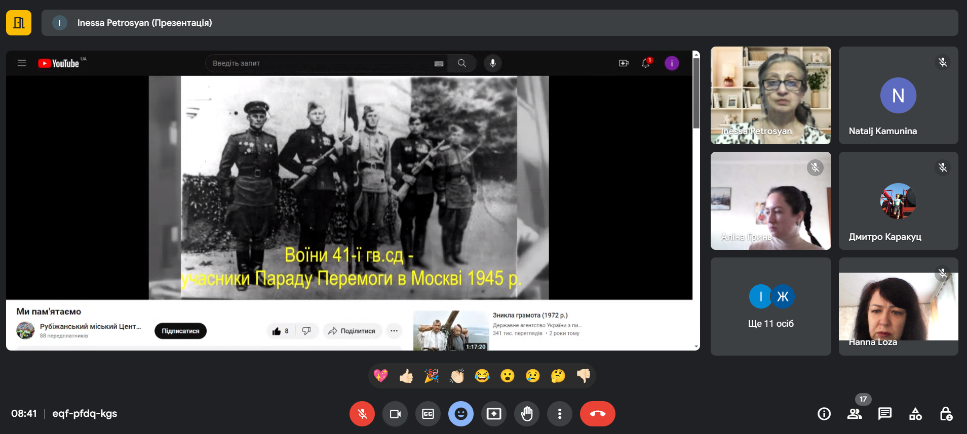Unmute the microphone in call controls
This screenshot has width=967, height=434.
362,414
